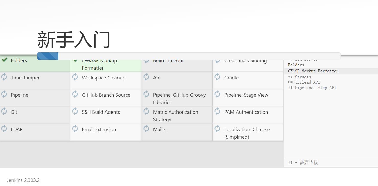The image size is (378, 186).
Task: Select the GitHub Branch Source plugin label
Action: (x=106, y=95)
